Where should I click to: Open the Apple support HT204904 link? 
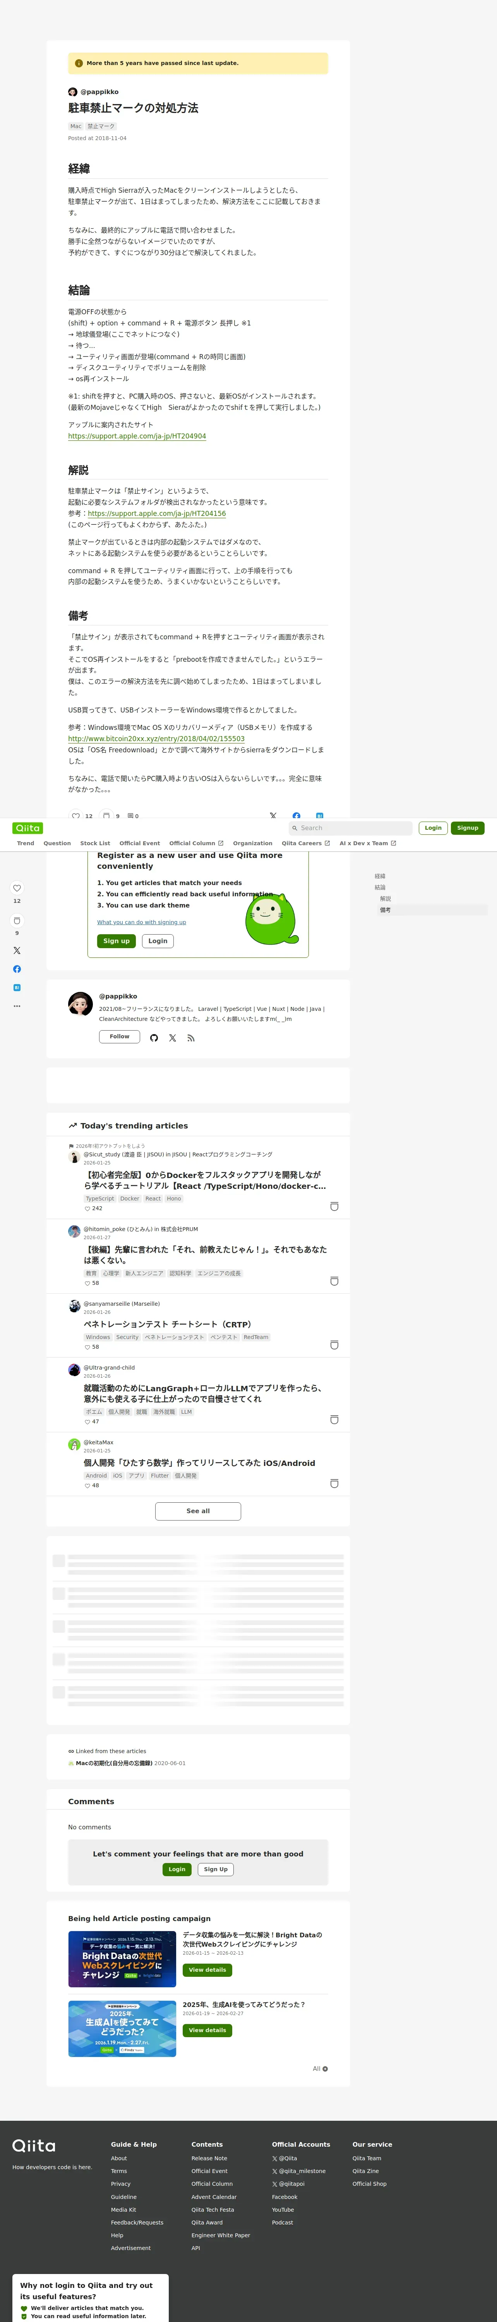(x=137, y=436)
